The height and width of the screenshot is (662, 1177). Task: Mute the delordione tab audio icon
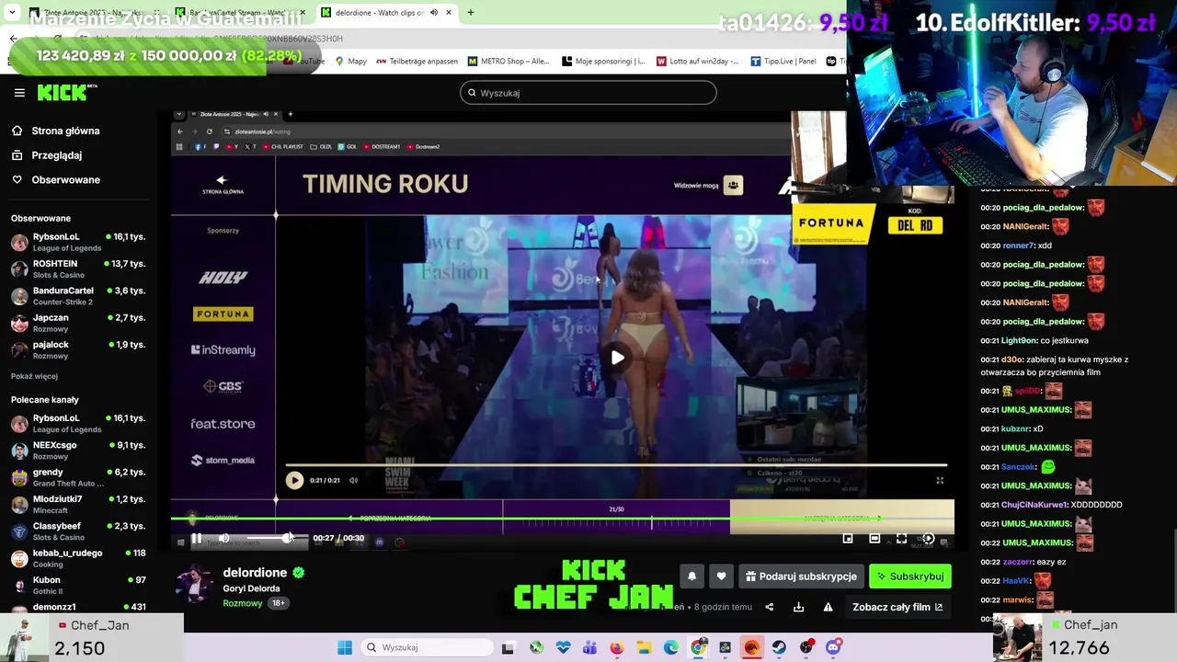click(433, 13)
